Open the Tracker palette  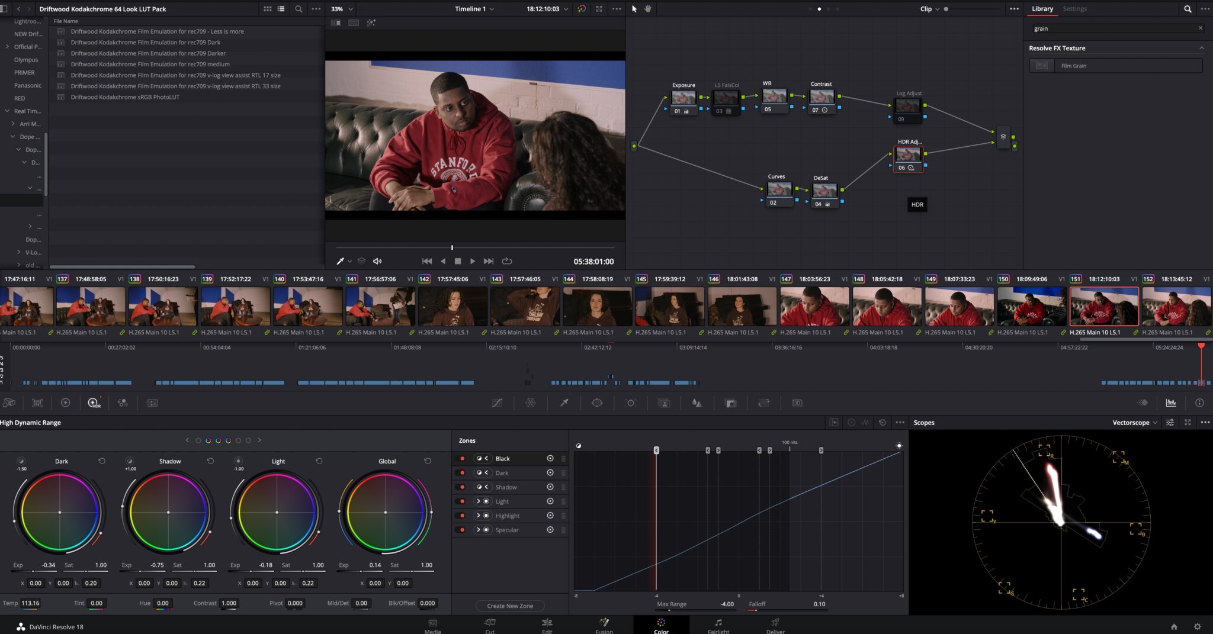[631, 403]
